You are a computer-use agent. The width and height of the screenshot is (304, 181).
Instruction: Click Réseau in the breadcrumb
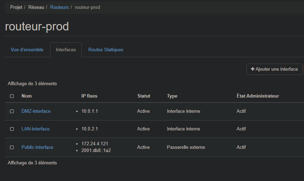click(x=36, y=7)
